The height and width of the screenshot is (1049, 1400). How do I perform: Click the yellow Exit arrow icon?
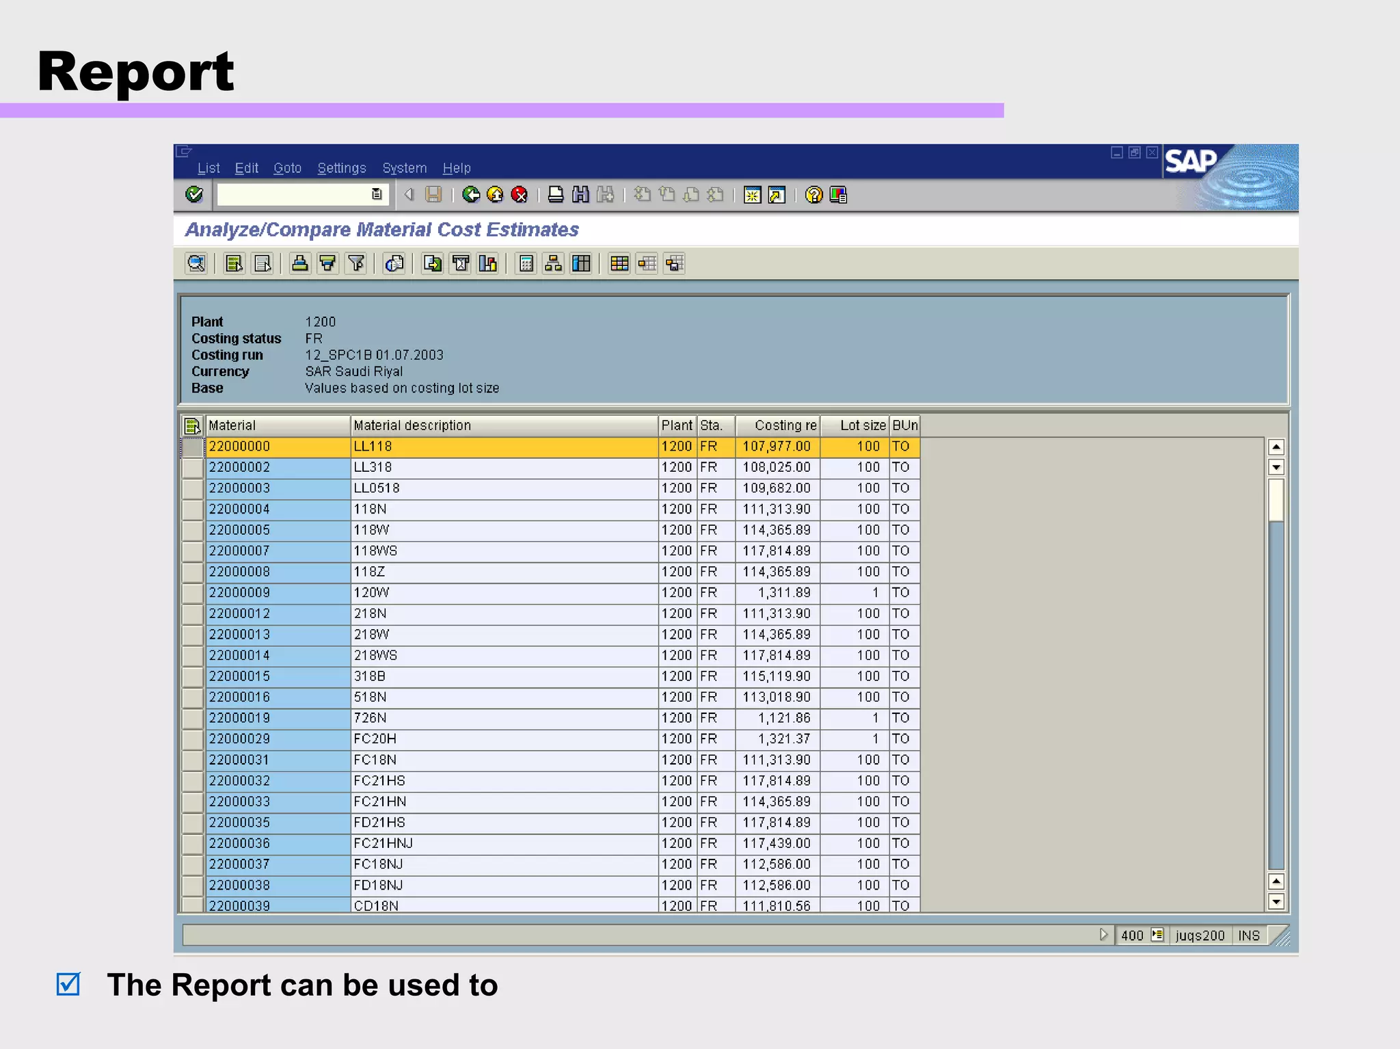495,195
